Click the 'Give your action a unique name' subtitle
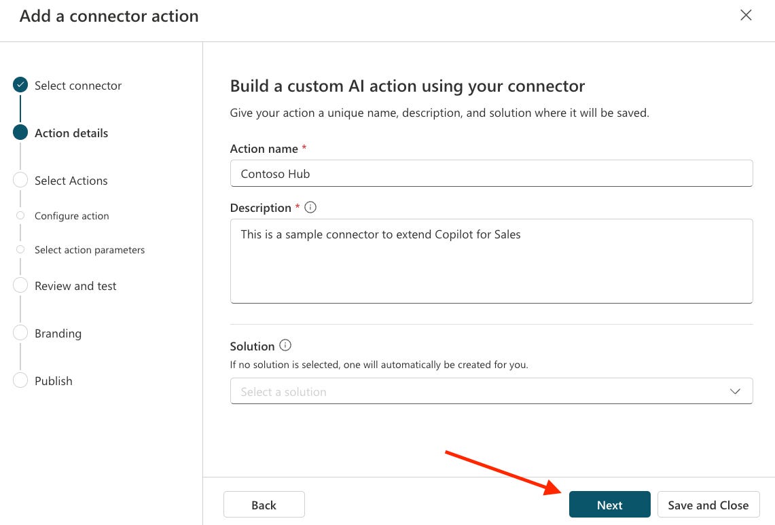The width and height of the screenshot is (775, 525). [x=439, y=113]
